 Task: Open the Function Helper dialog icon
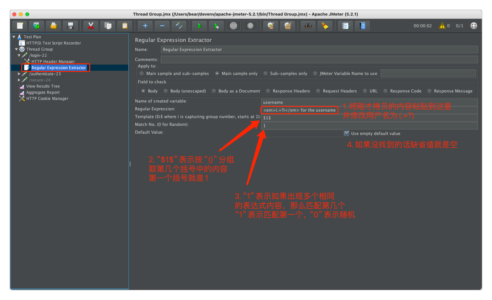tap(345, 26)
